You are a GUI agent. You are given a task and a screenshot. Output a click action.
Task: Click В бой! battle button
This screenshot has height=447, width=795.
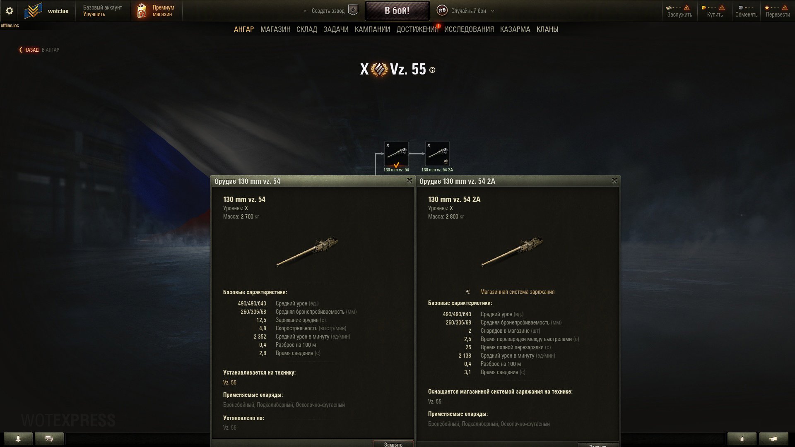(397, 11)
